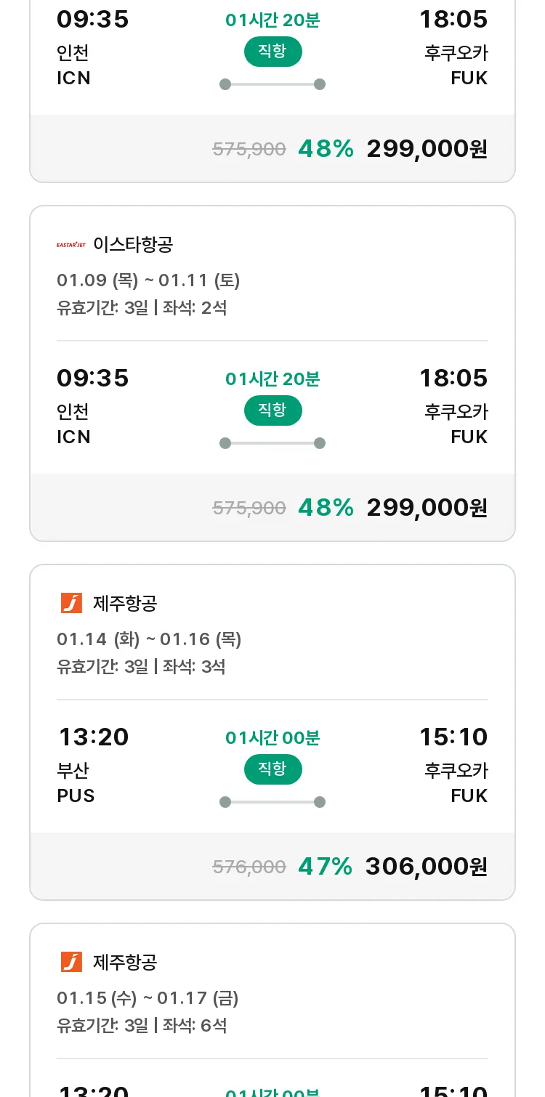
Task: Tap the 01.09 (목) ~ 01.11 (토) date range
Action: [x=148, y=280]
